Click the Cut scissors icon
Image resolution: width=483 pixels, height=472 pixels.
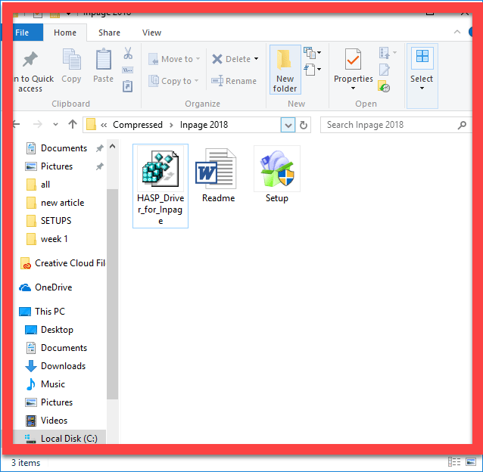pyautogui.click(x=128, y=54)
